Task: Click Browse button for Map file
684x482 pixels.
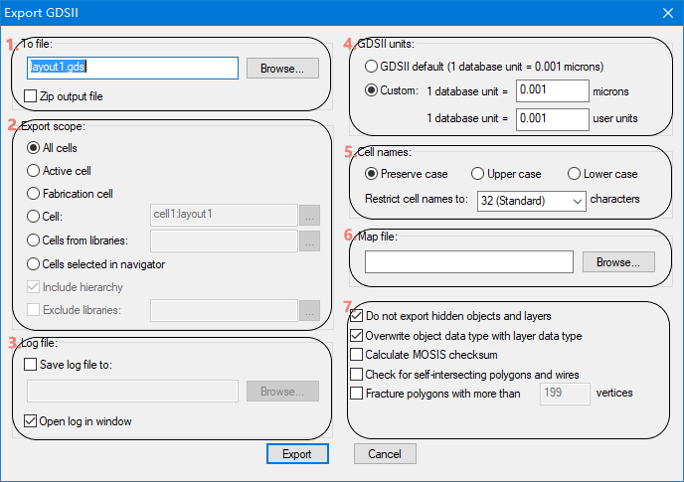Action: 618,261
